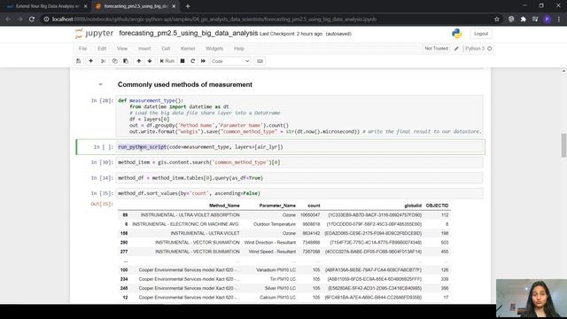Click INSTRUMENTAL - ULTRA VIOLET ABSORPTION cell

(x=190, y=214)
